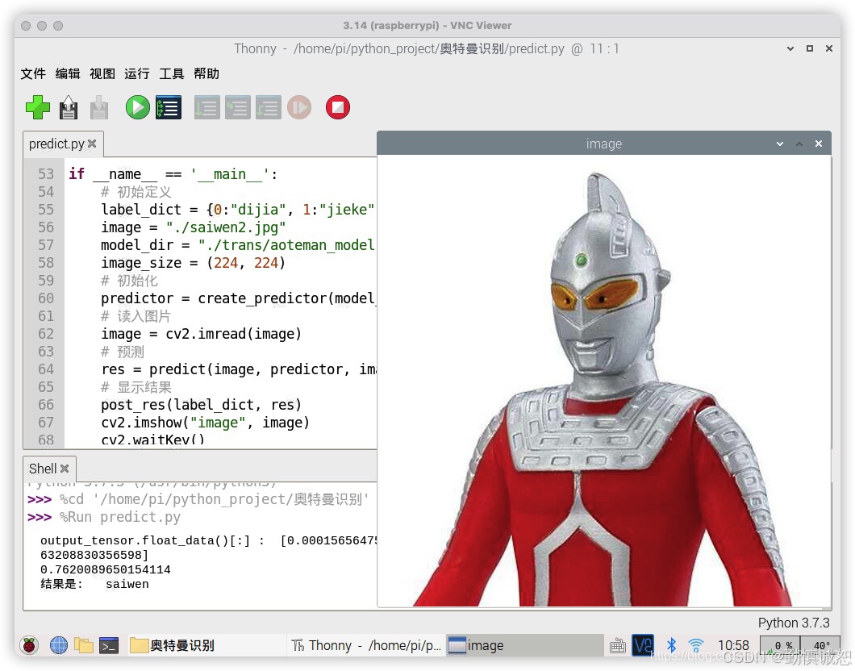
Task: Close the image window
Action: tap(819, 144)
